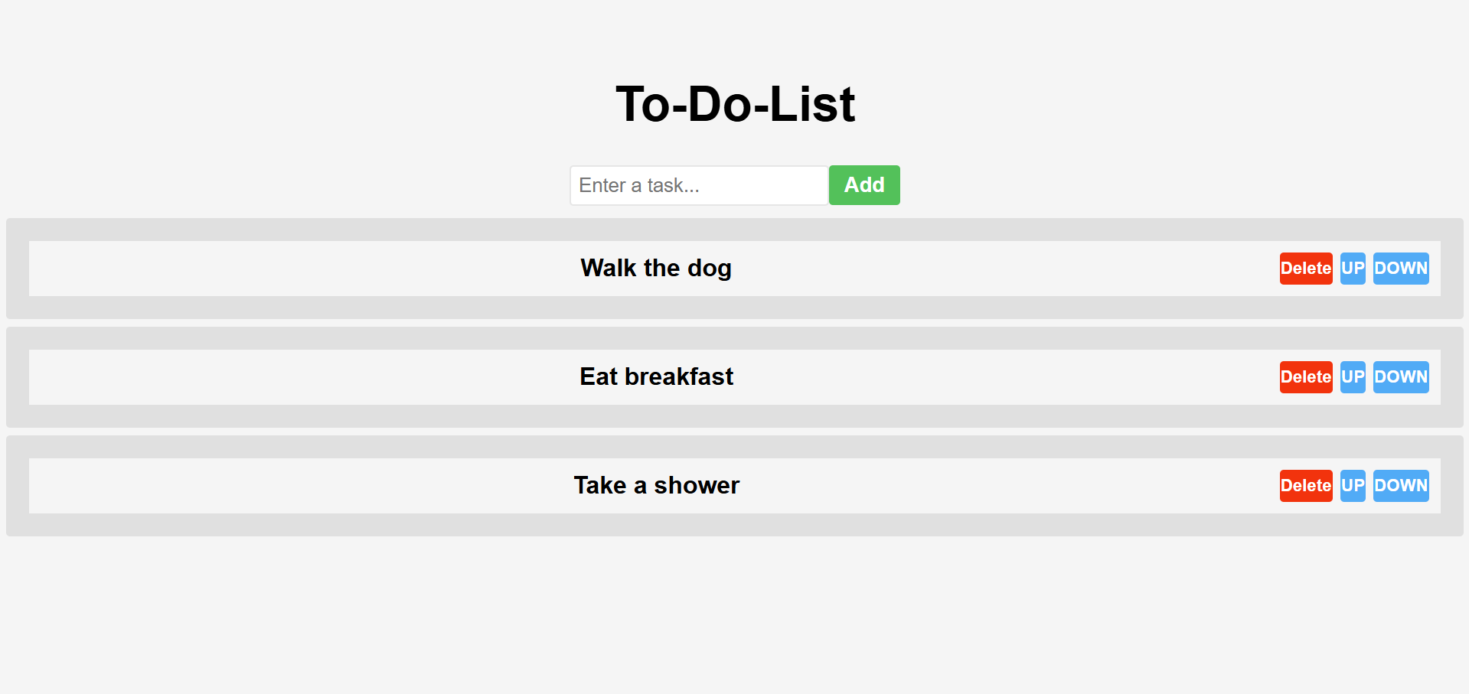
Task: Click the Walk the dog task text
Action: coord(656,269)
